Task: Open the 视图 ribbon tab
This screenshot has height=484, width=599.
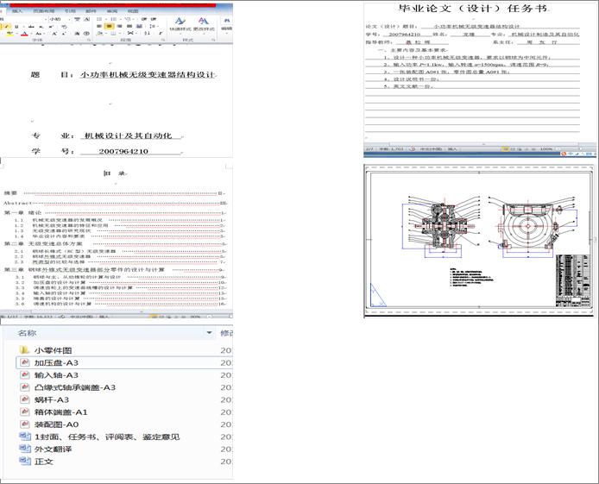Action: click(x=133, y=11)
